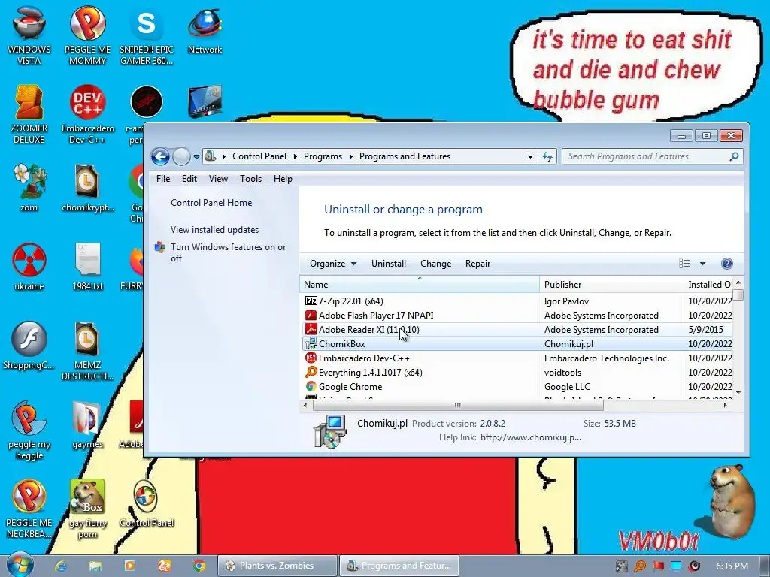The height and width of the screenshot is (577, 770).
Task: Open the Help menu
Action: [x=283, y=179]
